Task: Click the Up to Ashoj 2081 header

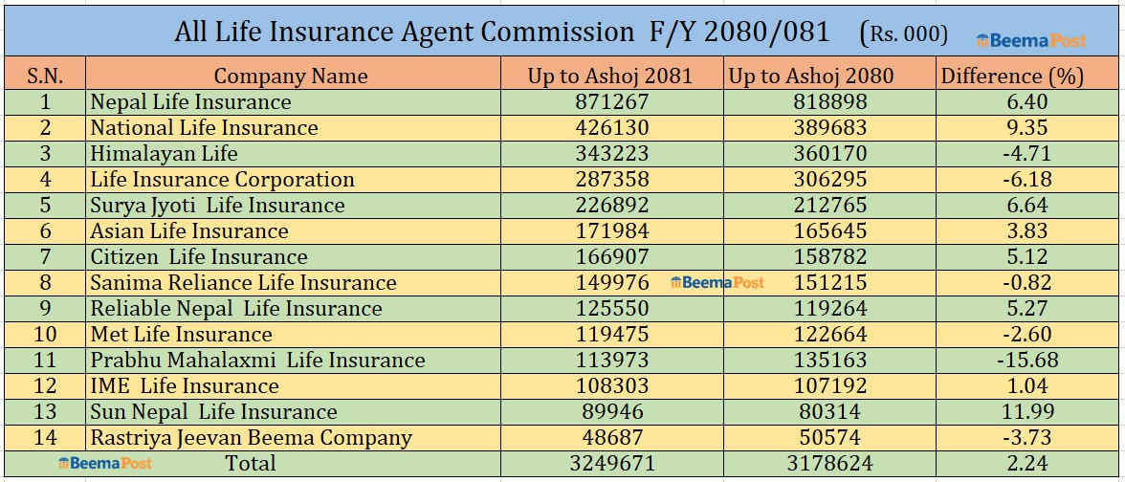Action: (x=610, y=77)
